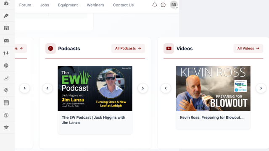269x151 pixels.
Task: Open the BB user avatar menu
Action: pos(174,5)
